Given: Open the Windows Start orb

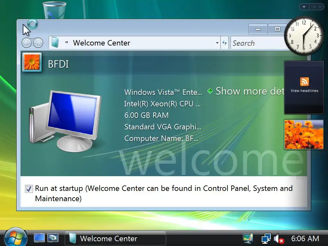Looking at the screenshot, I should (16, 238).
